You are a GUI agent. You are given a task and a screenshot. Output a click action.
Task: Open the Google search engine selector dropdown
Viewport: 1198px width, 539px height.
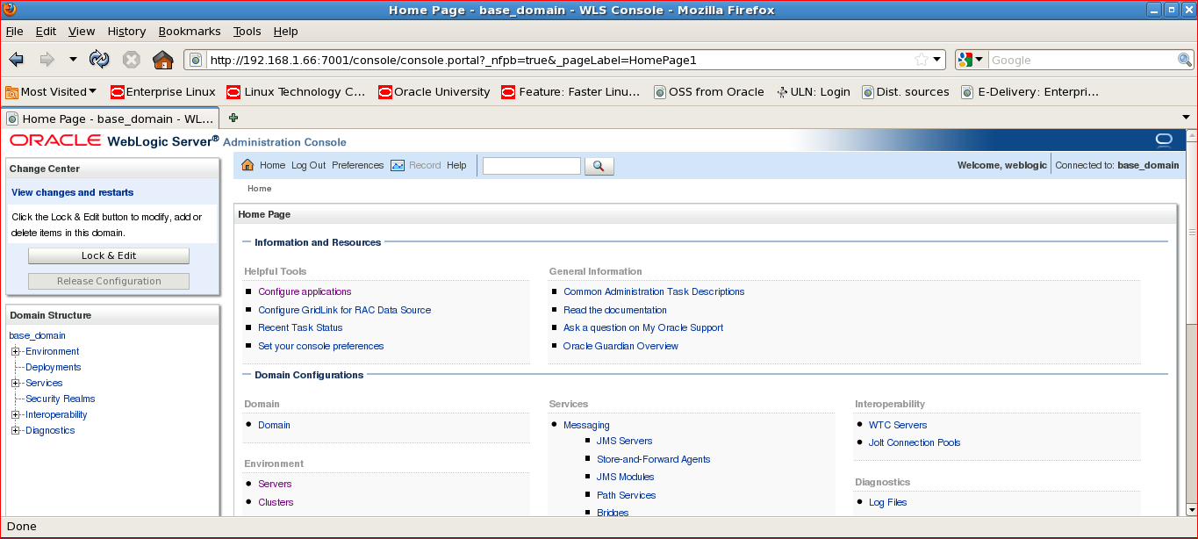[972, 60]
